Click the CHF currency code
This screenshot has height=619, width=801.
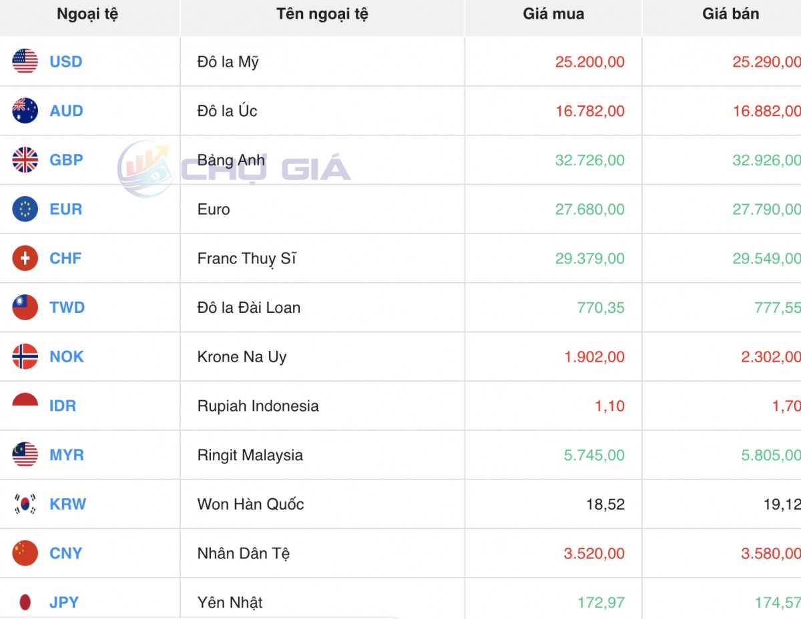click(x=65, y=258)
